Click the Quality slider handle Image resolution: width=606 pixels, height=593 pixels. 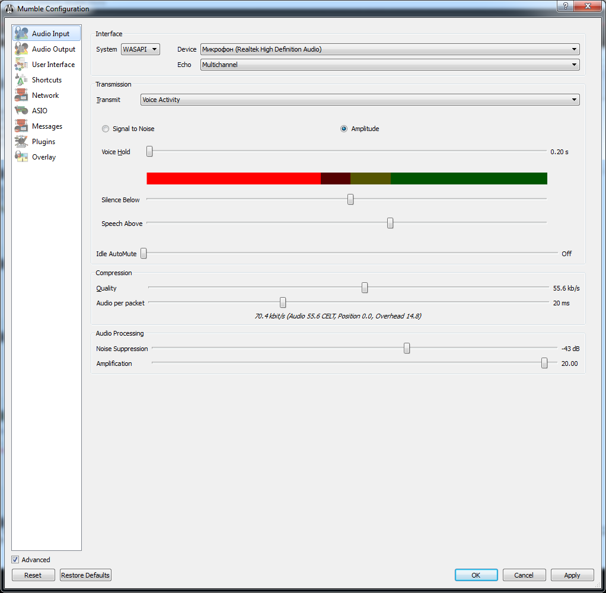365,288
